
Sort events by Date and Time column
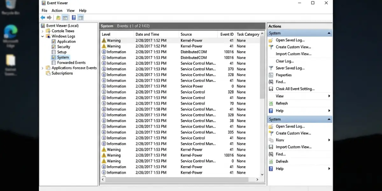coord(156,34)
